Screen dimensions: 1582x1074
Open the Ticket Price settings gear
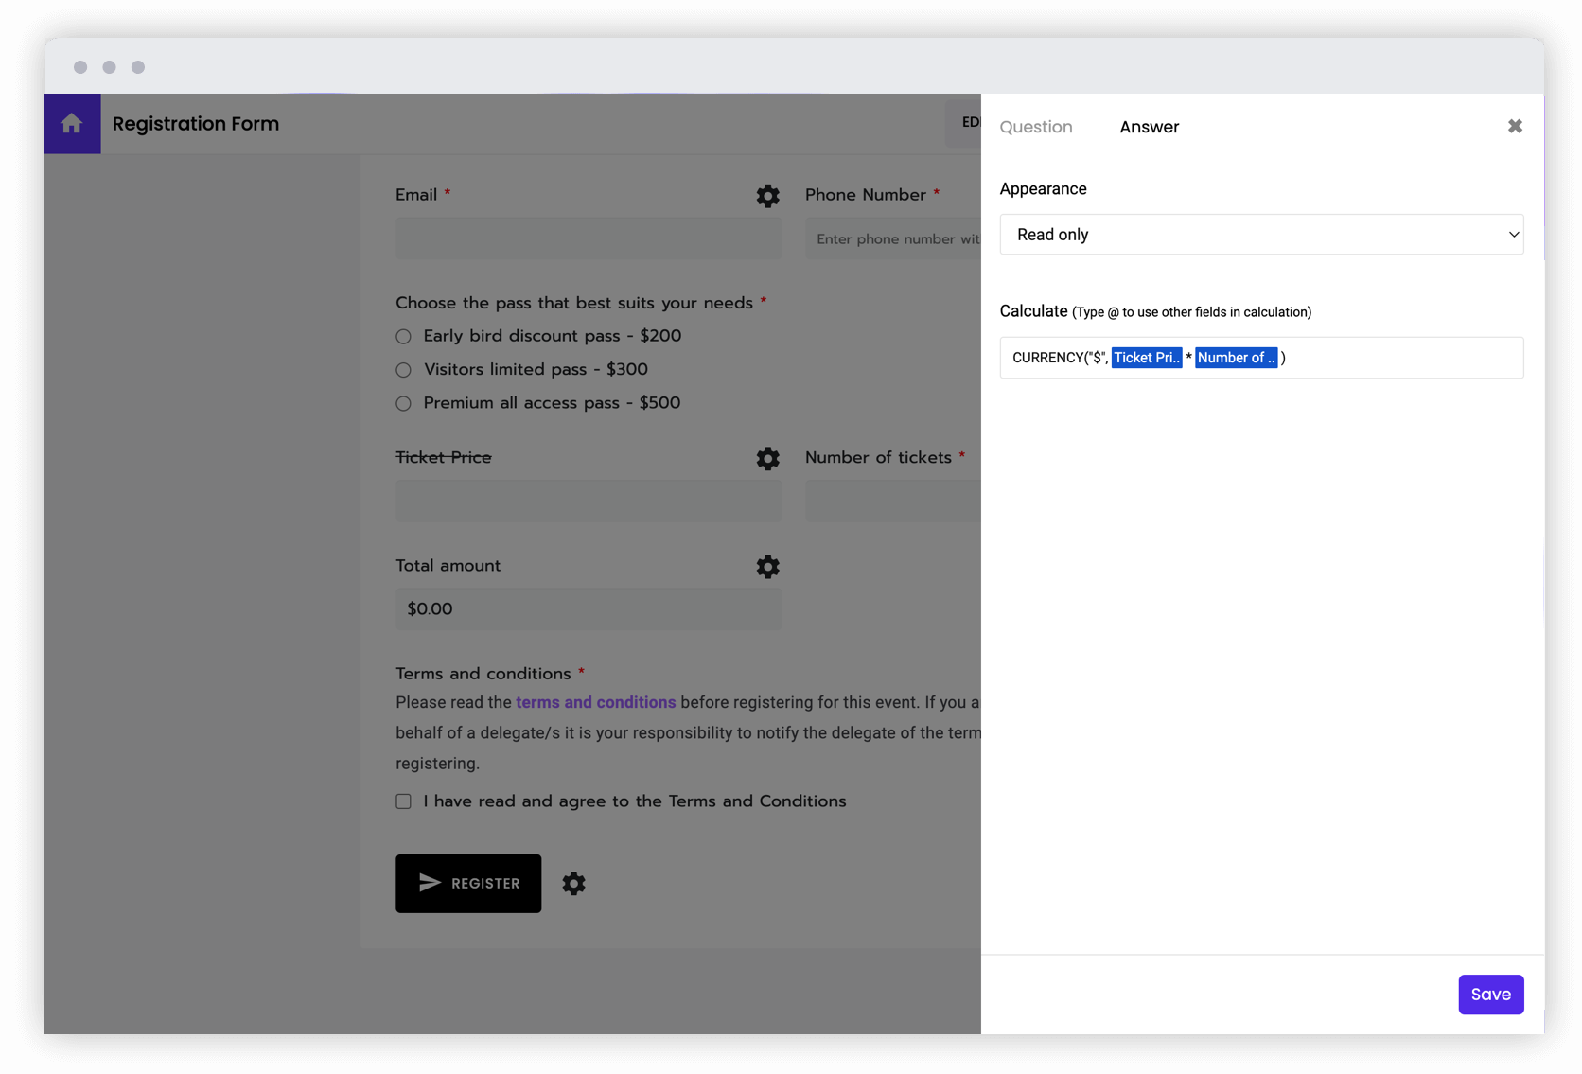point(767,459)
